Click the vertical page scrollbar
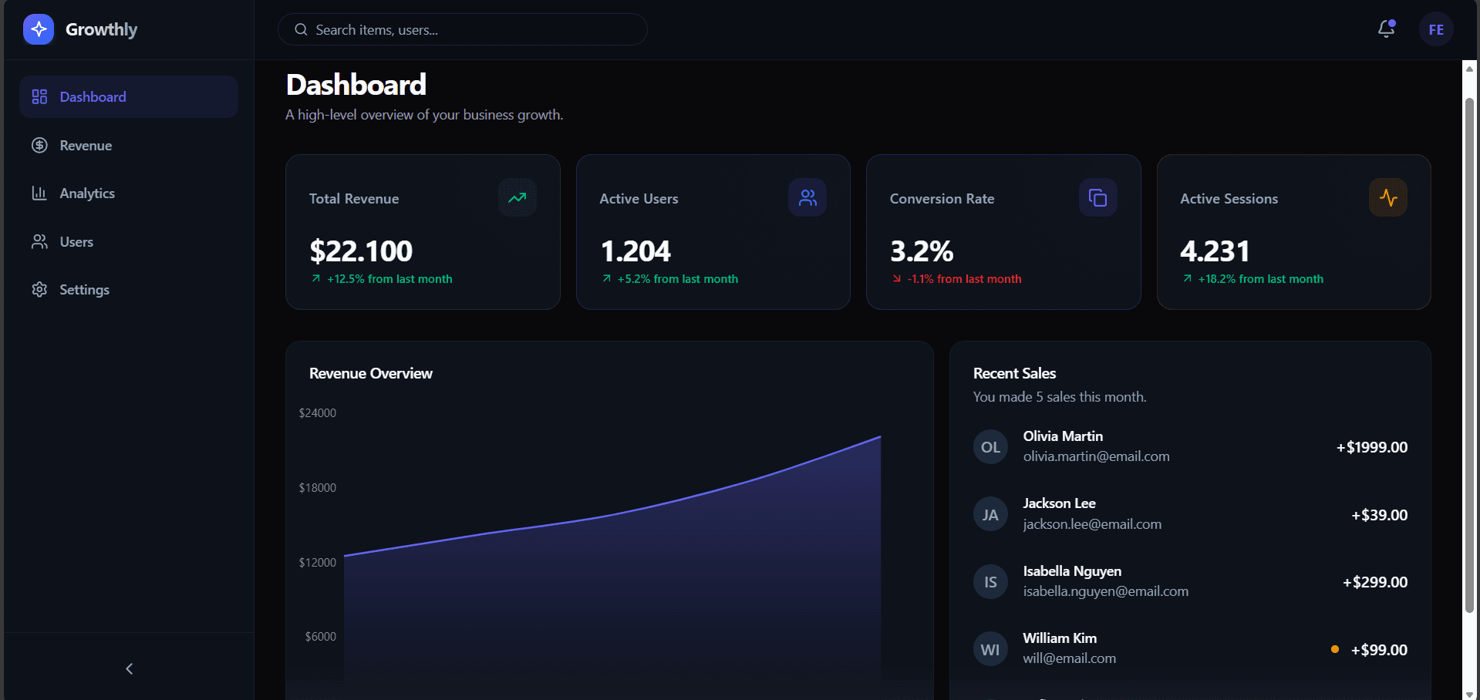 pos(1469,355)
